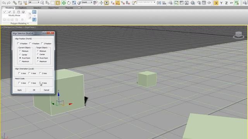The width and height of the screenshot is (248, 139).
Task: Activate the Select and Scale tool
Action: [74, 3]
